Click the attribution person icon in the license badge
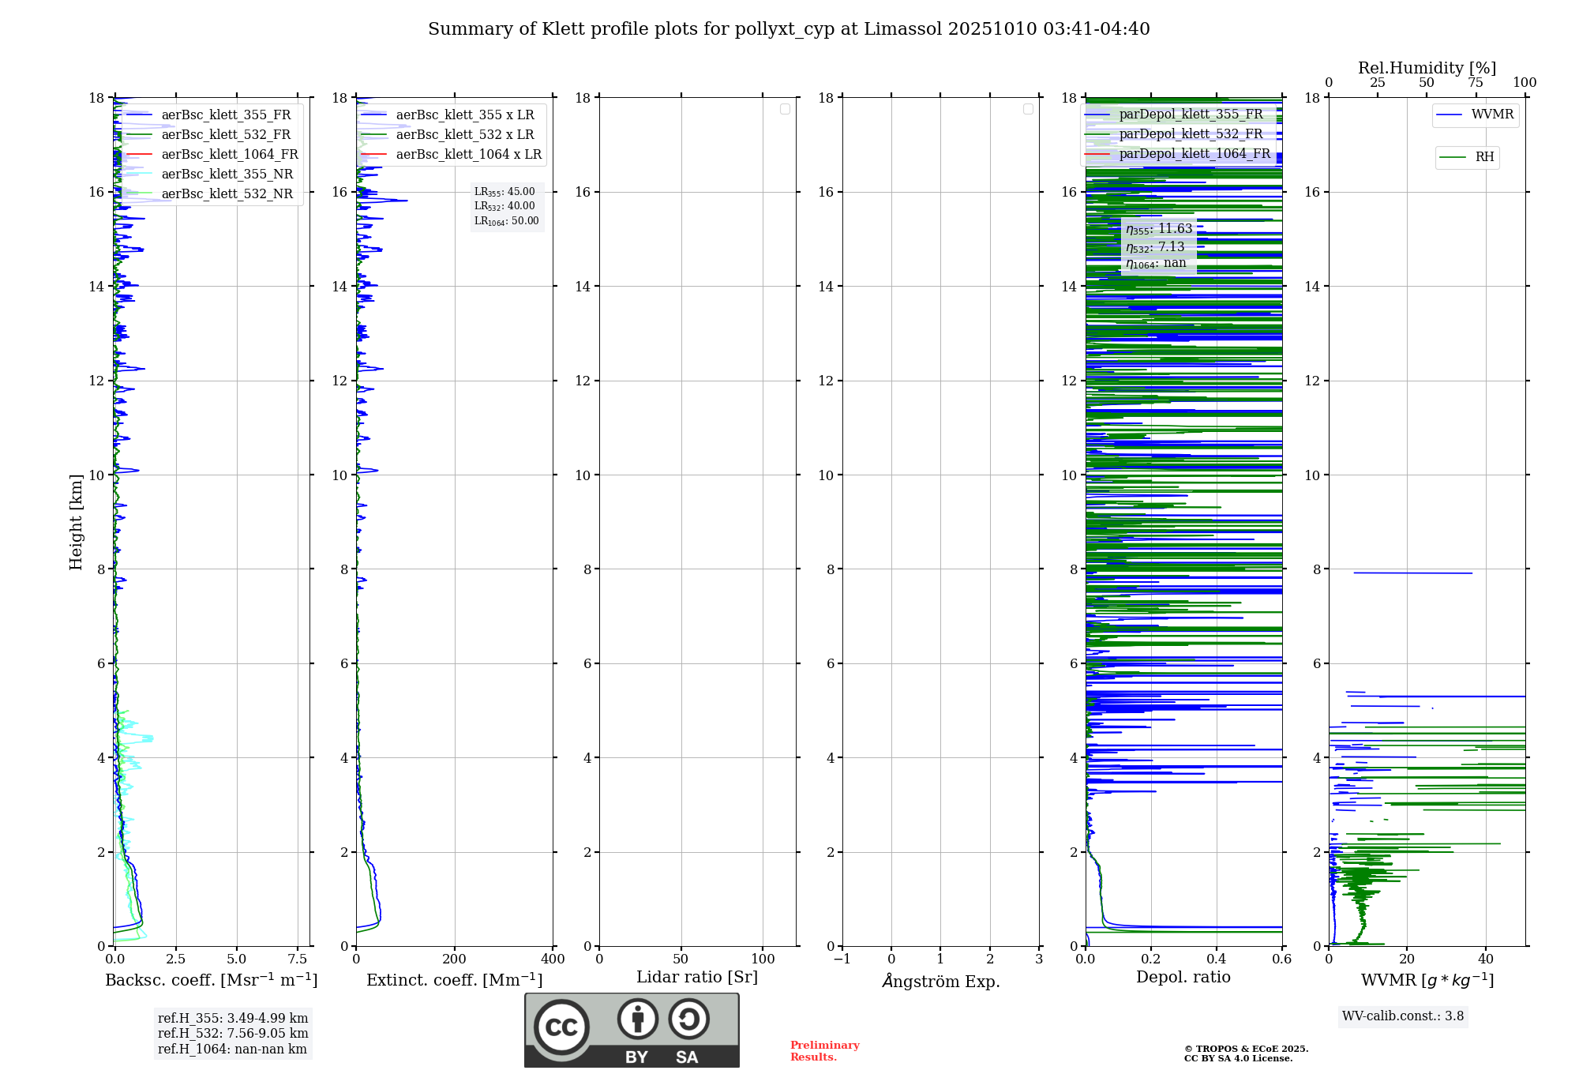Image resolution: width=1579 pixels, height=1074 pixels. pyautogui.click(x=637, y=1019)
